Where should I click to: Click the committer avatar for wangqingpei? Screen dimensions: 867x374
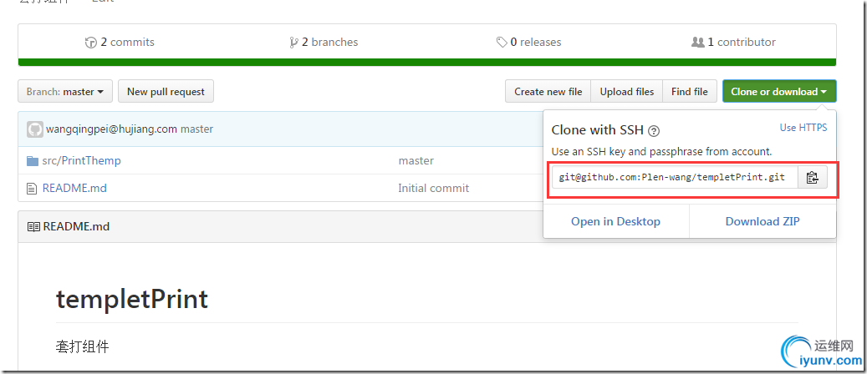pyautogui.click(x=34, y=129)
